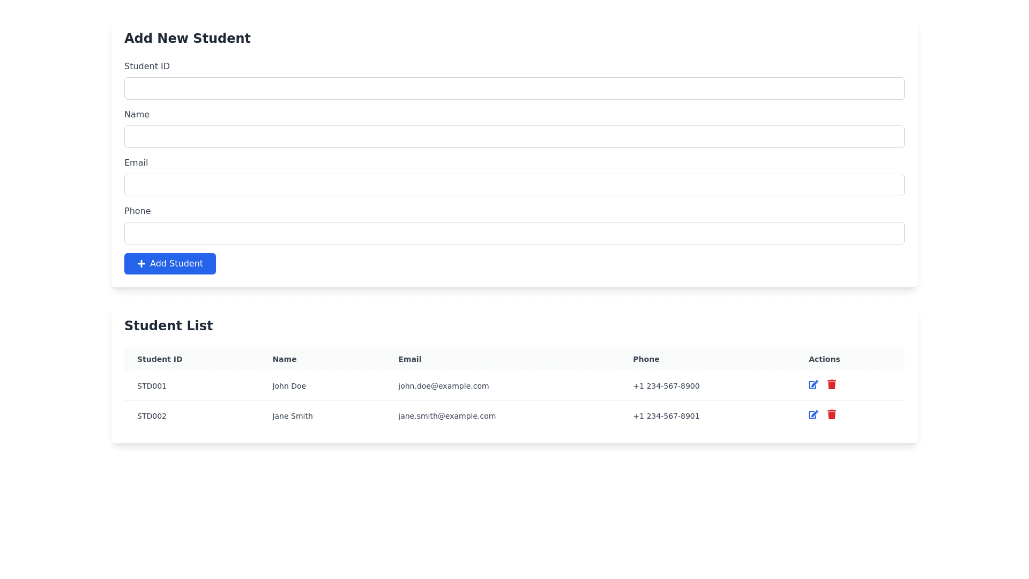Select the john.doe@example.com email cell

click(x=443, y=386)
